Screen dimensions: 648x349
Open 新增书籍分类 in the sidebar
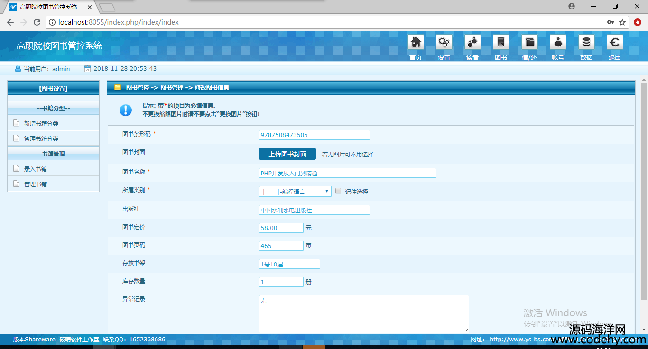point(41,124)
